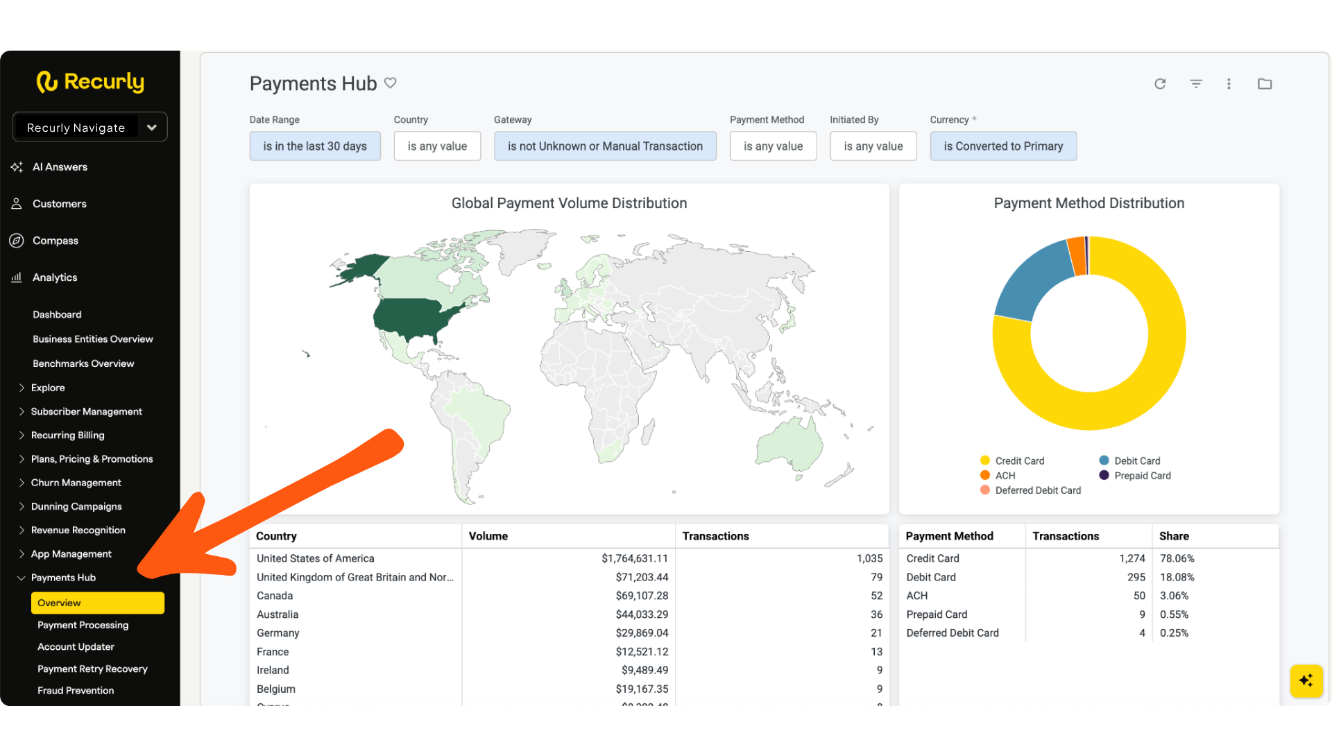
Task: Open Payment Retry Recovery page
Action: (x=93, y=669)
